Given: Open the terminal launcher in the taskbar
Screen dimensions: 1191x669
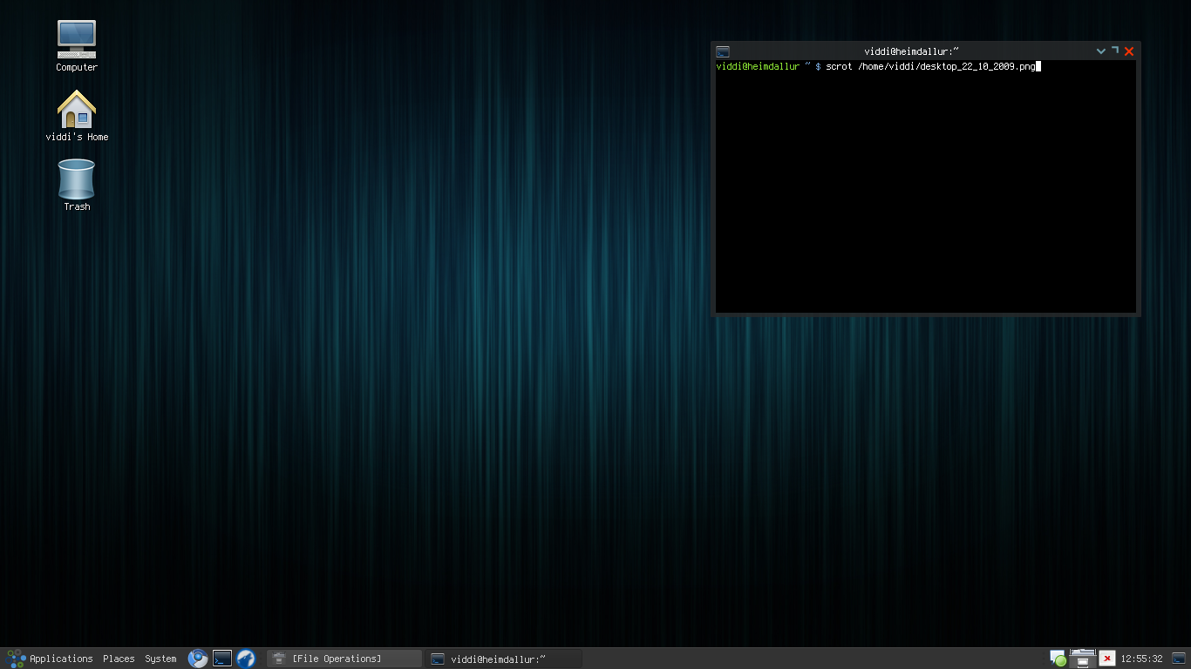Looking at the screenshot, I should [x=221, y=659].
